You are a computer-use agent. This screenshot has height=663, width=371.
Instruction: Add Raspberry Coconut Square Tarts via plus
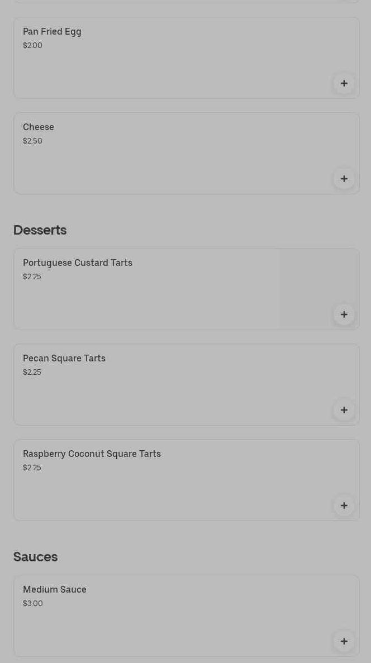[344, 506]
